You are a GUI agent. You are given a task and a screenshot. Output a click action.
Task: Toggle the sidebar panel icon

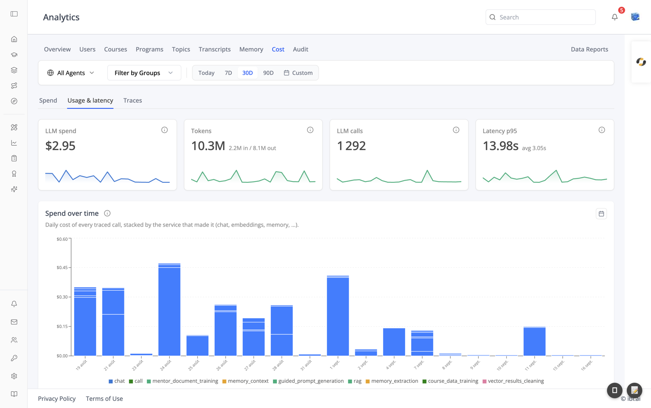[x=14, y=14]
